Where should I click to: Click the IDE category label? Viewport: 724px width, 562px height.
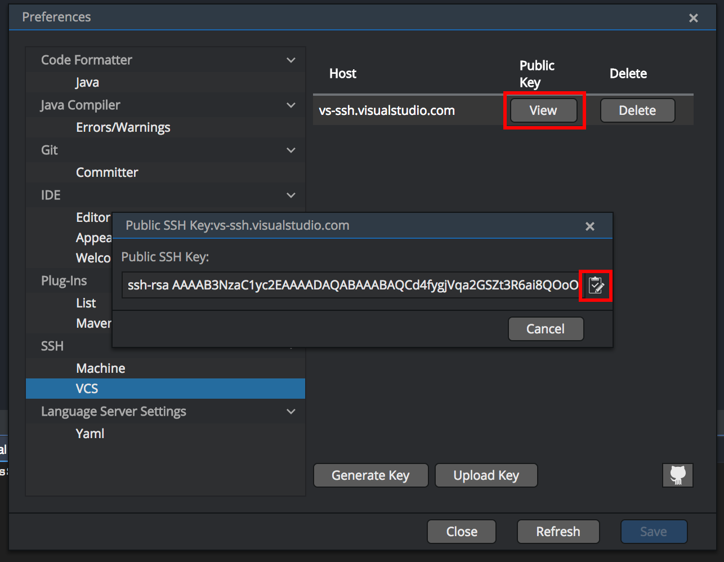[51, 195]
